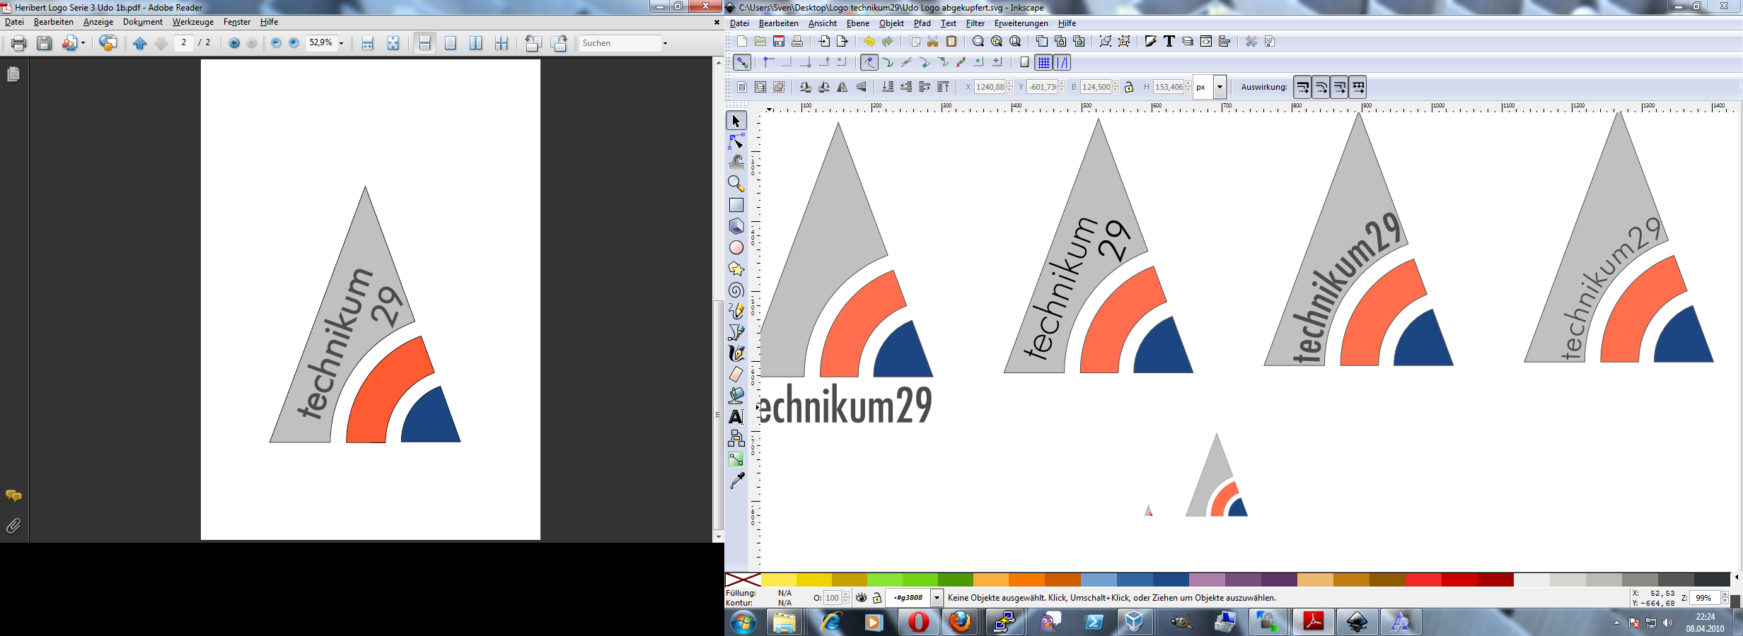The image size is (1743, 636).
Task: Open the Erweiterungen menu in Inkscape
Action: coord(1021,23)
